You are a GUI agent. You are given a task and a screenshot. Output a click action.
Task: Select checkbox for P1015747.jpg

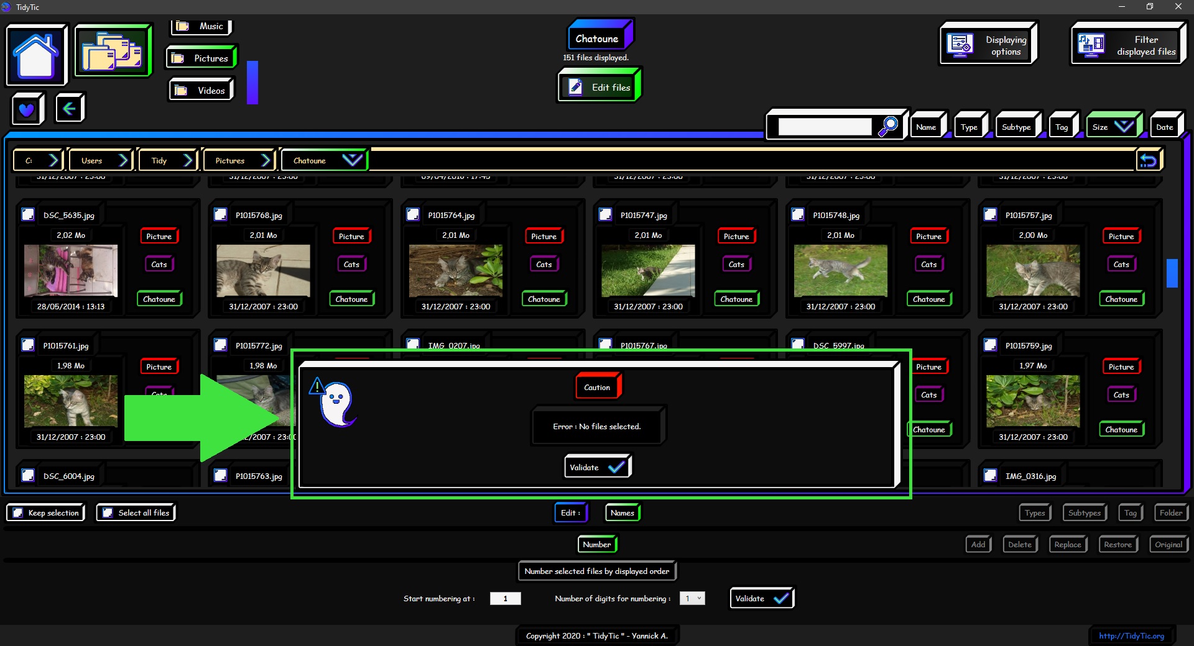[605, 214]
